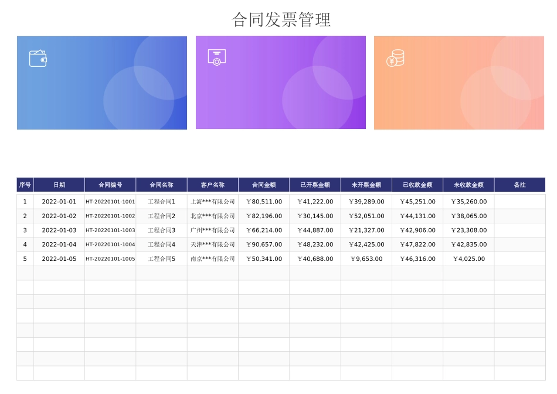Click the ¥90,657.00 contract amount cell
The width and height of the screenshot is (557, 394).
tap(262, 244)
